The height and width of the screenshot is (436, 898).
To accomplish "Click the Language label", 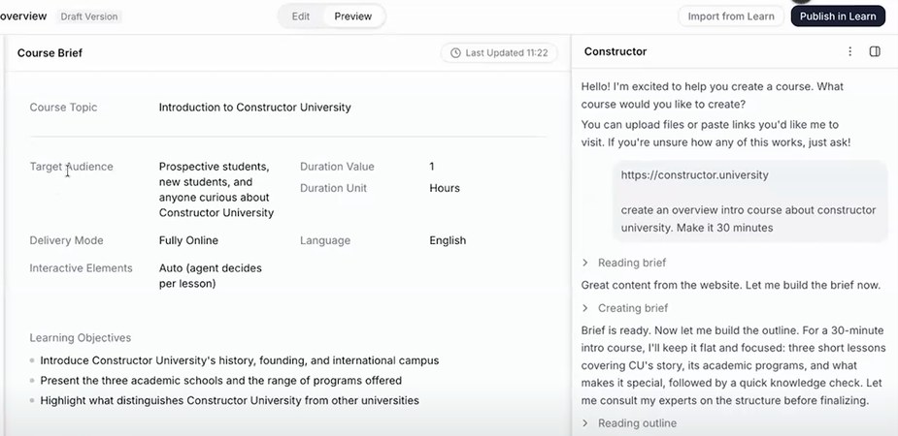I will click(x=324, y=240).
